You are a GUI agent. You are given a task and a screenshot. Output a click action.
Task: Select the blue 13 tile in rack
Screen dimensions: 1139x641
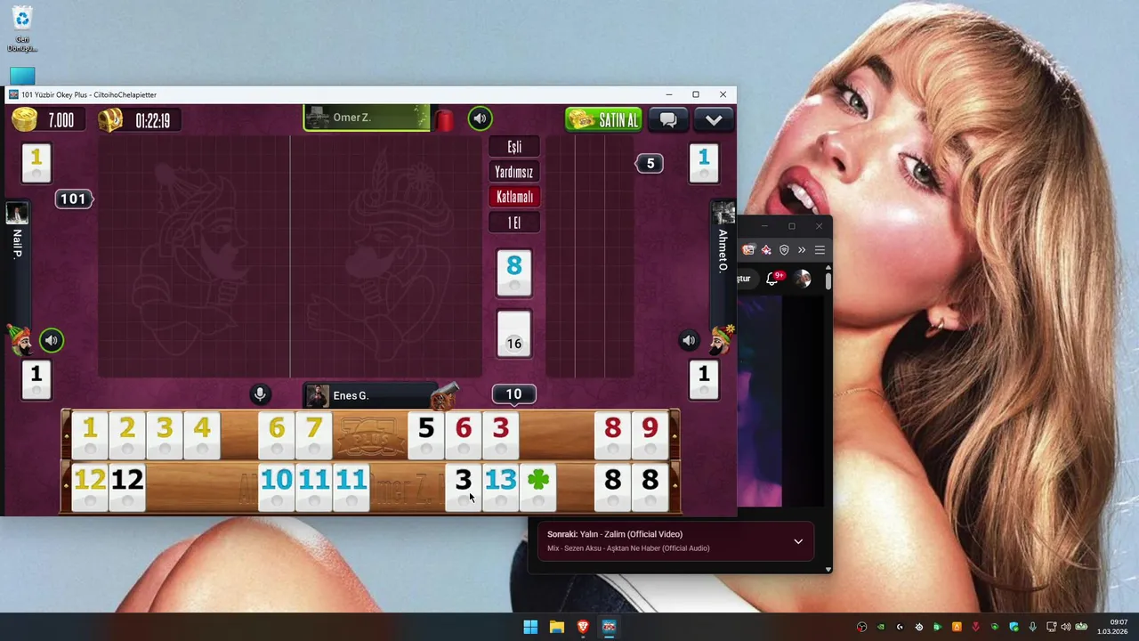(501, 486)
